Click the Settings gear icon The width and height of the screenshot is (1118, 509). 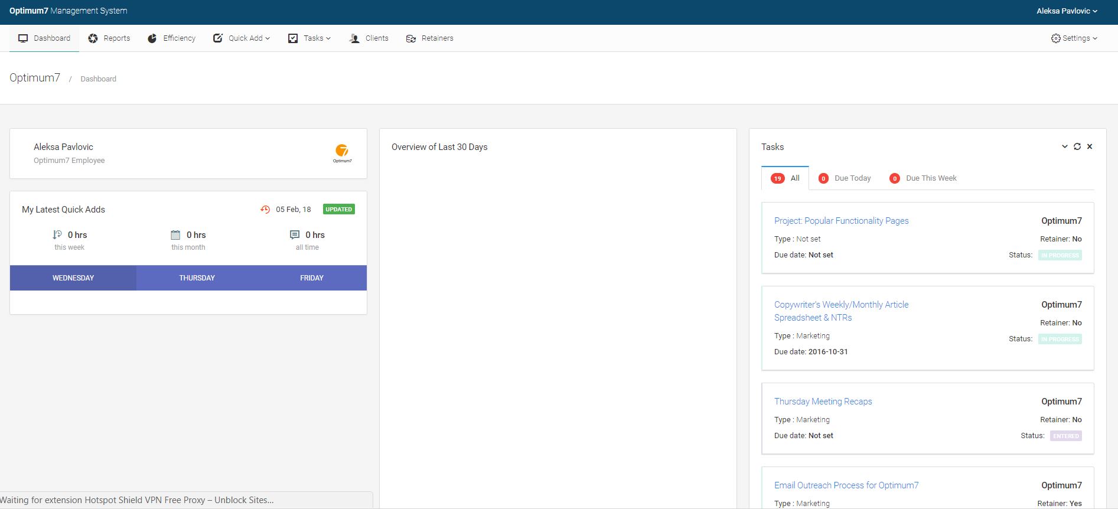(1055, 38)
